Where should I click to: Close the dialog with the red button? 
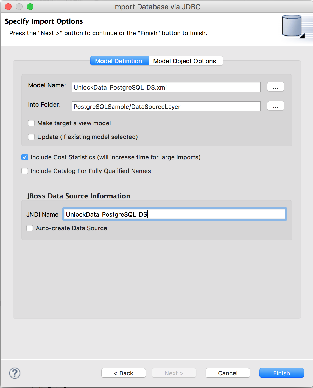coord(8,6)
